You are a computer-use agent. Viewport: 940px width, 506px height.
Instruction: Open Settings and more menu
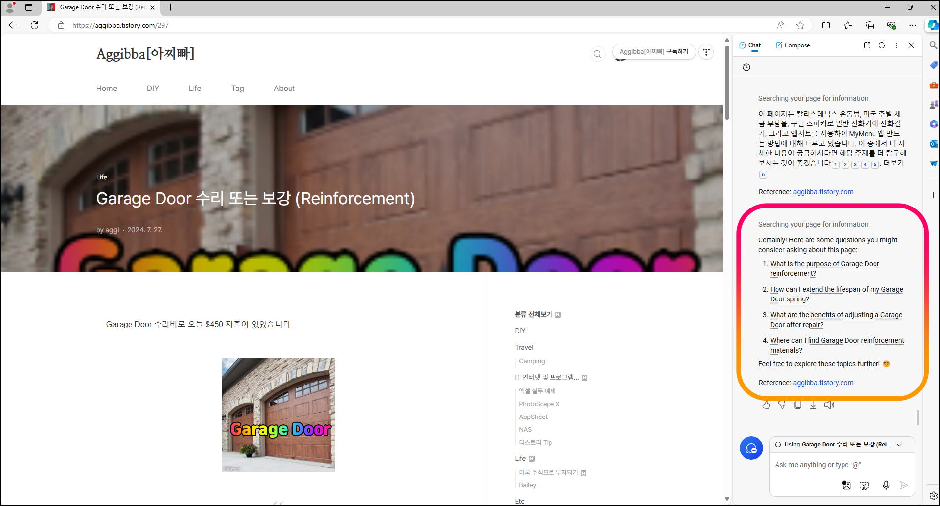click(x=913, y=25)
